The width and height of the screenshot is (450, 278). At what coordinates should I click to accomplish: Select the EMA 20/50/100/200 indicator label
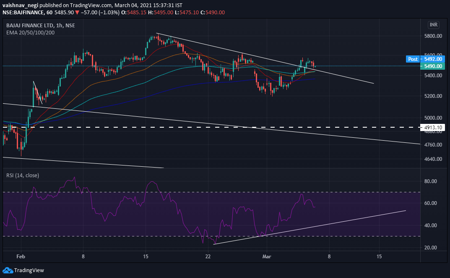point(31,32)
